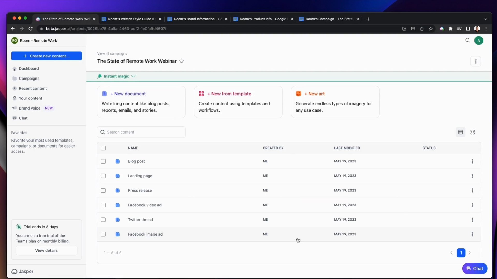Favorite the campaign with the star icon
The image size is (497, 279).
(182, 61)
